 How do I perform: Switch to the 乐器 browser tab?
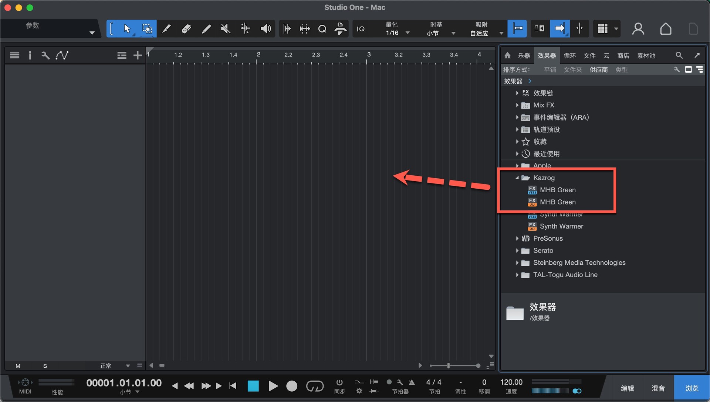point(524,55)
